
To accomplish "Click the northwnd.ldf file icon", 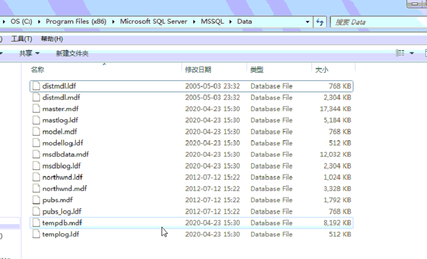I will [36, 177].
